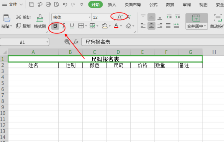The width and height of the screenshot is (224, 142).
Task: Expand the font color dropdown arrow
Action: coord(121,26)
